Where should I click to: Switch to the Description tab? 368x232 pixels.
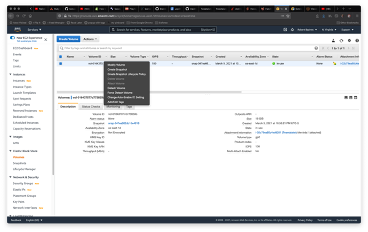pyautogui.click(x=68, y=107)
